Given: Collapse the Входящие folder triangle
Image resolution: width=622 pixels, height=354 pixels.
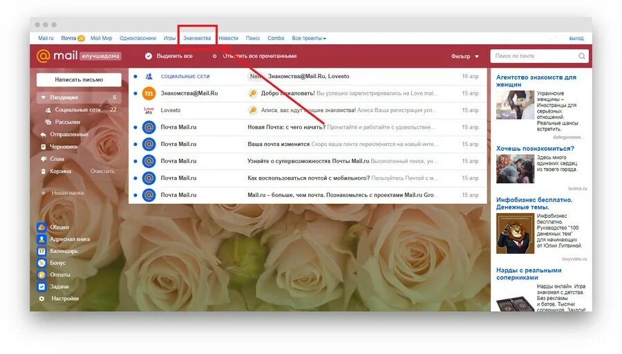Looking at the screenshot, I should (x=43, y=97).
